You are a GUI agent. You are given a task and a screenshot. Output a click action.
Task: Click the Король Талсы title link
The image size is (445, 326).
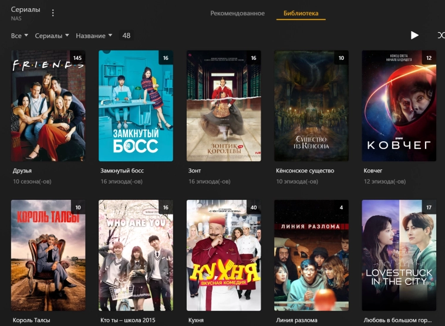(x=32, y=320)
